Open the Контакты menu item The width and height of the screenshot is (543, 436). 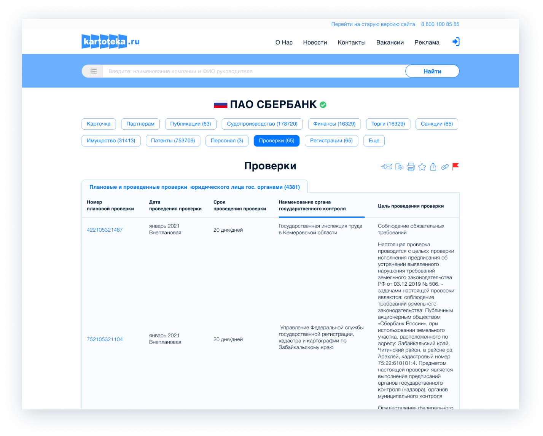[x=352, y=42]
